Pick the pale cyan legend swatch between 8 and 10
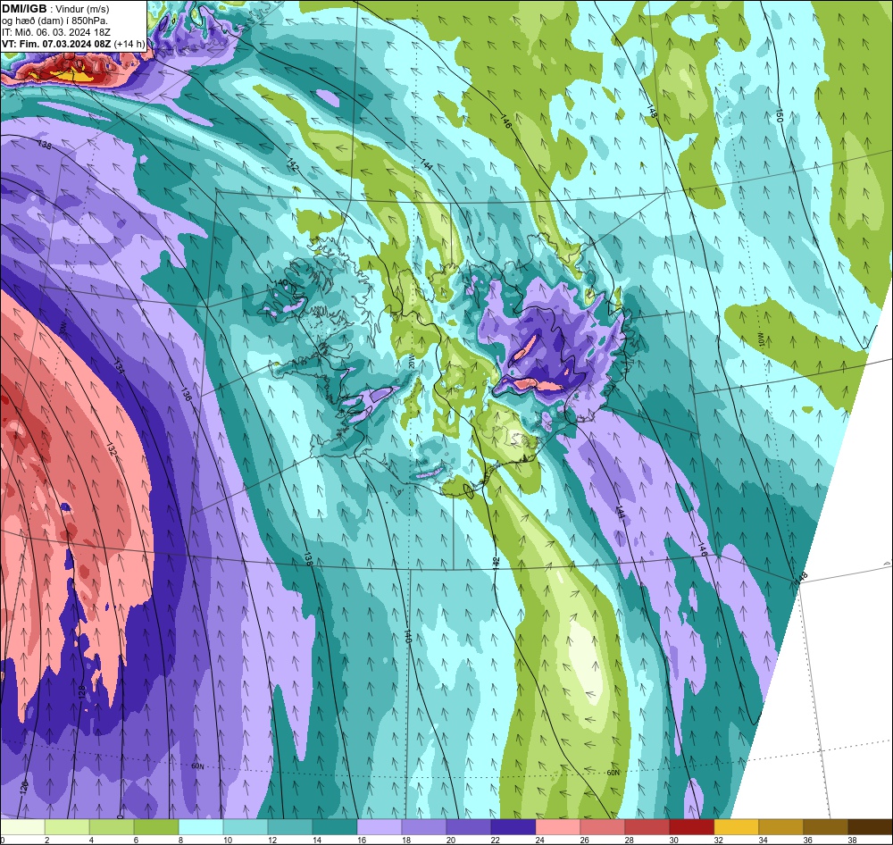 coord(200,827)
